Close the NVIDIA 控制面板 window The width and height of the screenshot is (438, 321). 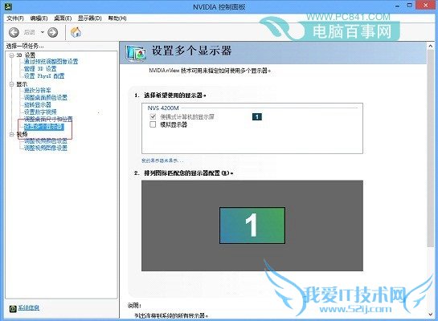pos(425,6)
